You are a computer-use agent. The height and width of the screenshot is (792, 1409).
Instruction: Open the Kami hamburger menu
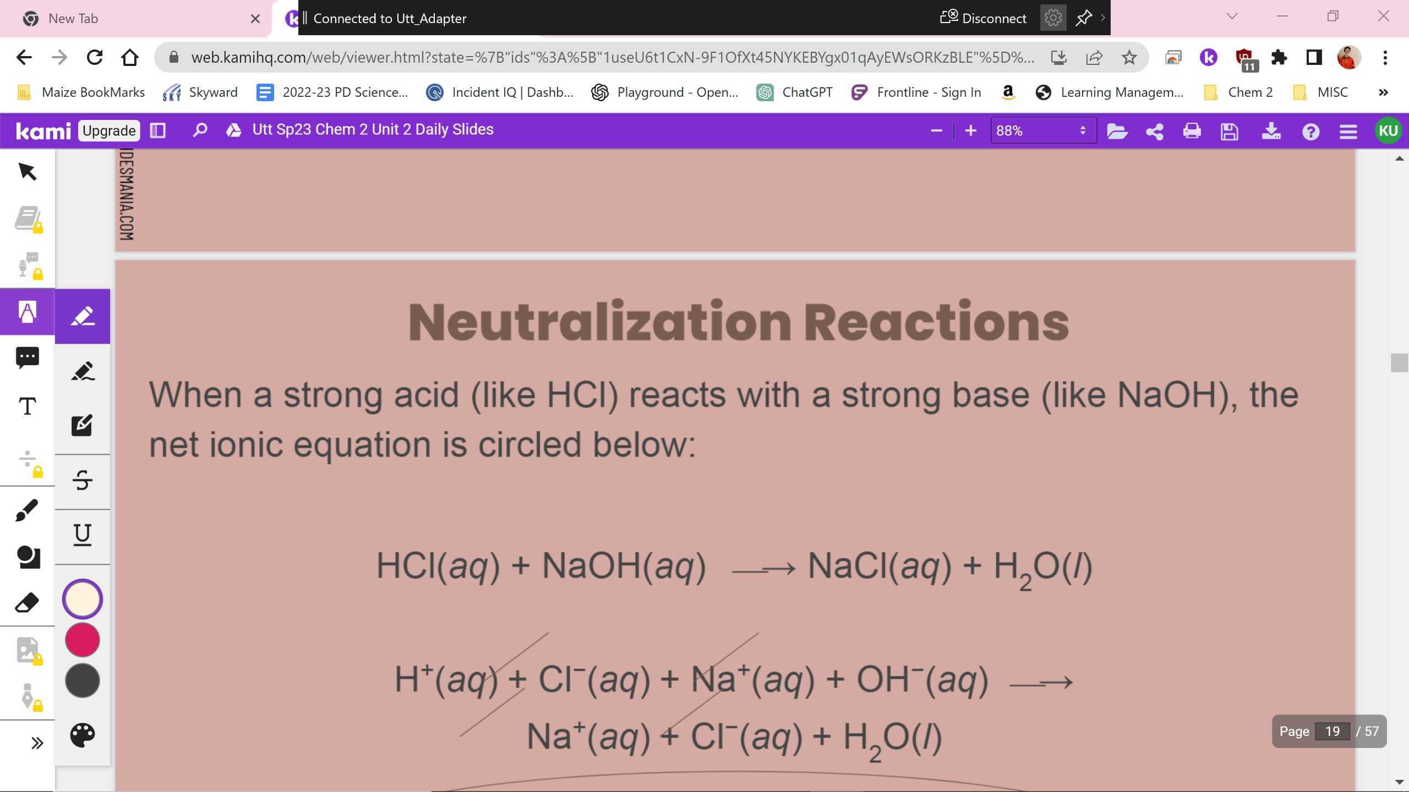[x=1348, y=131]
